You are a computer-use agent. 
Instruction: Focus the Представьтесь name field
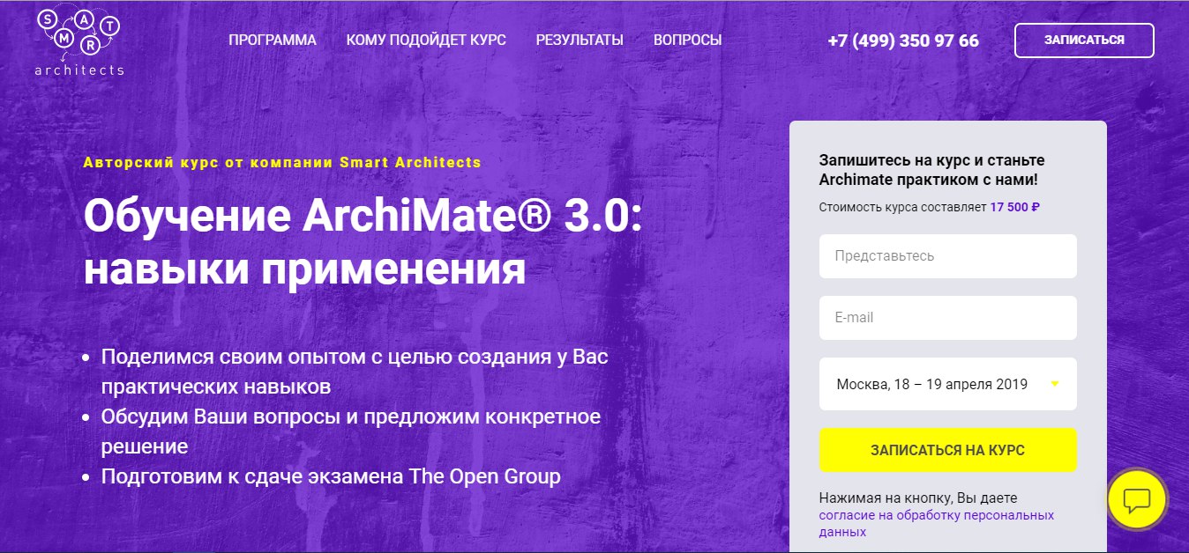click(x=947, y=256)
